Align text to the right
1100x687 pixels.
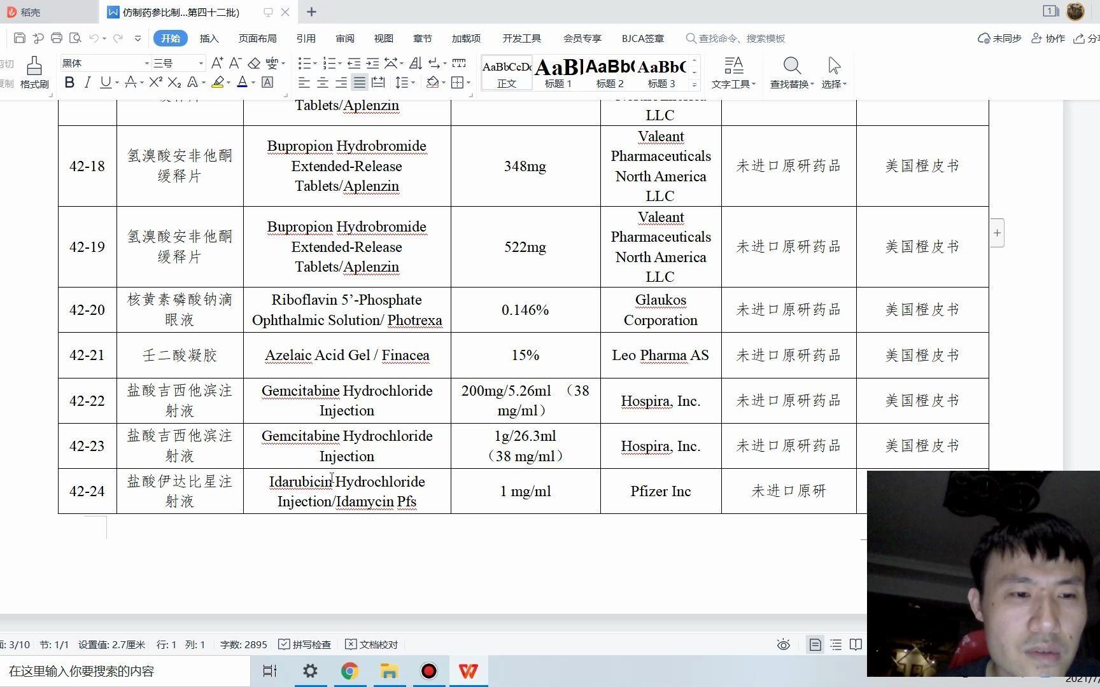(x=341, y=82)
